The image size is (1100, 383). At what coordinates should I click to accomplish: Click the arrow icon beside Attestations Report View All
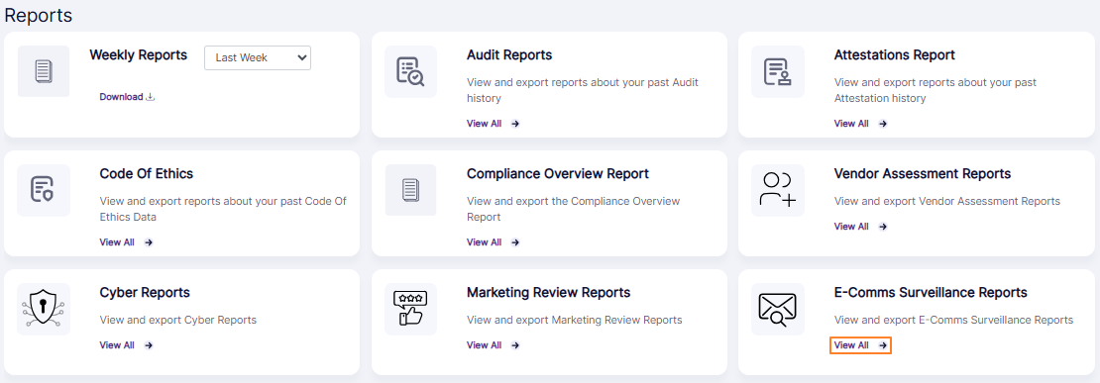(x=883, y=124)
